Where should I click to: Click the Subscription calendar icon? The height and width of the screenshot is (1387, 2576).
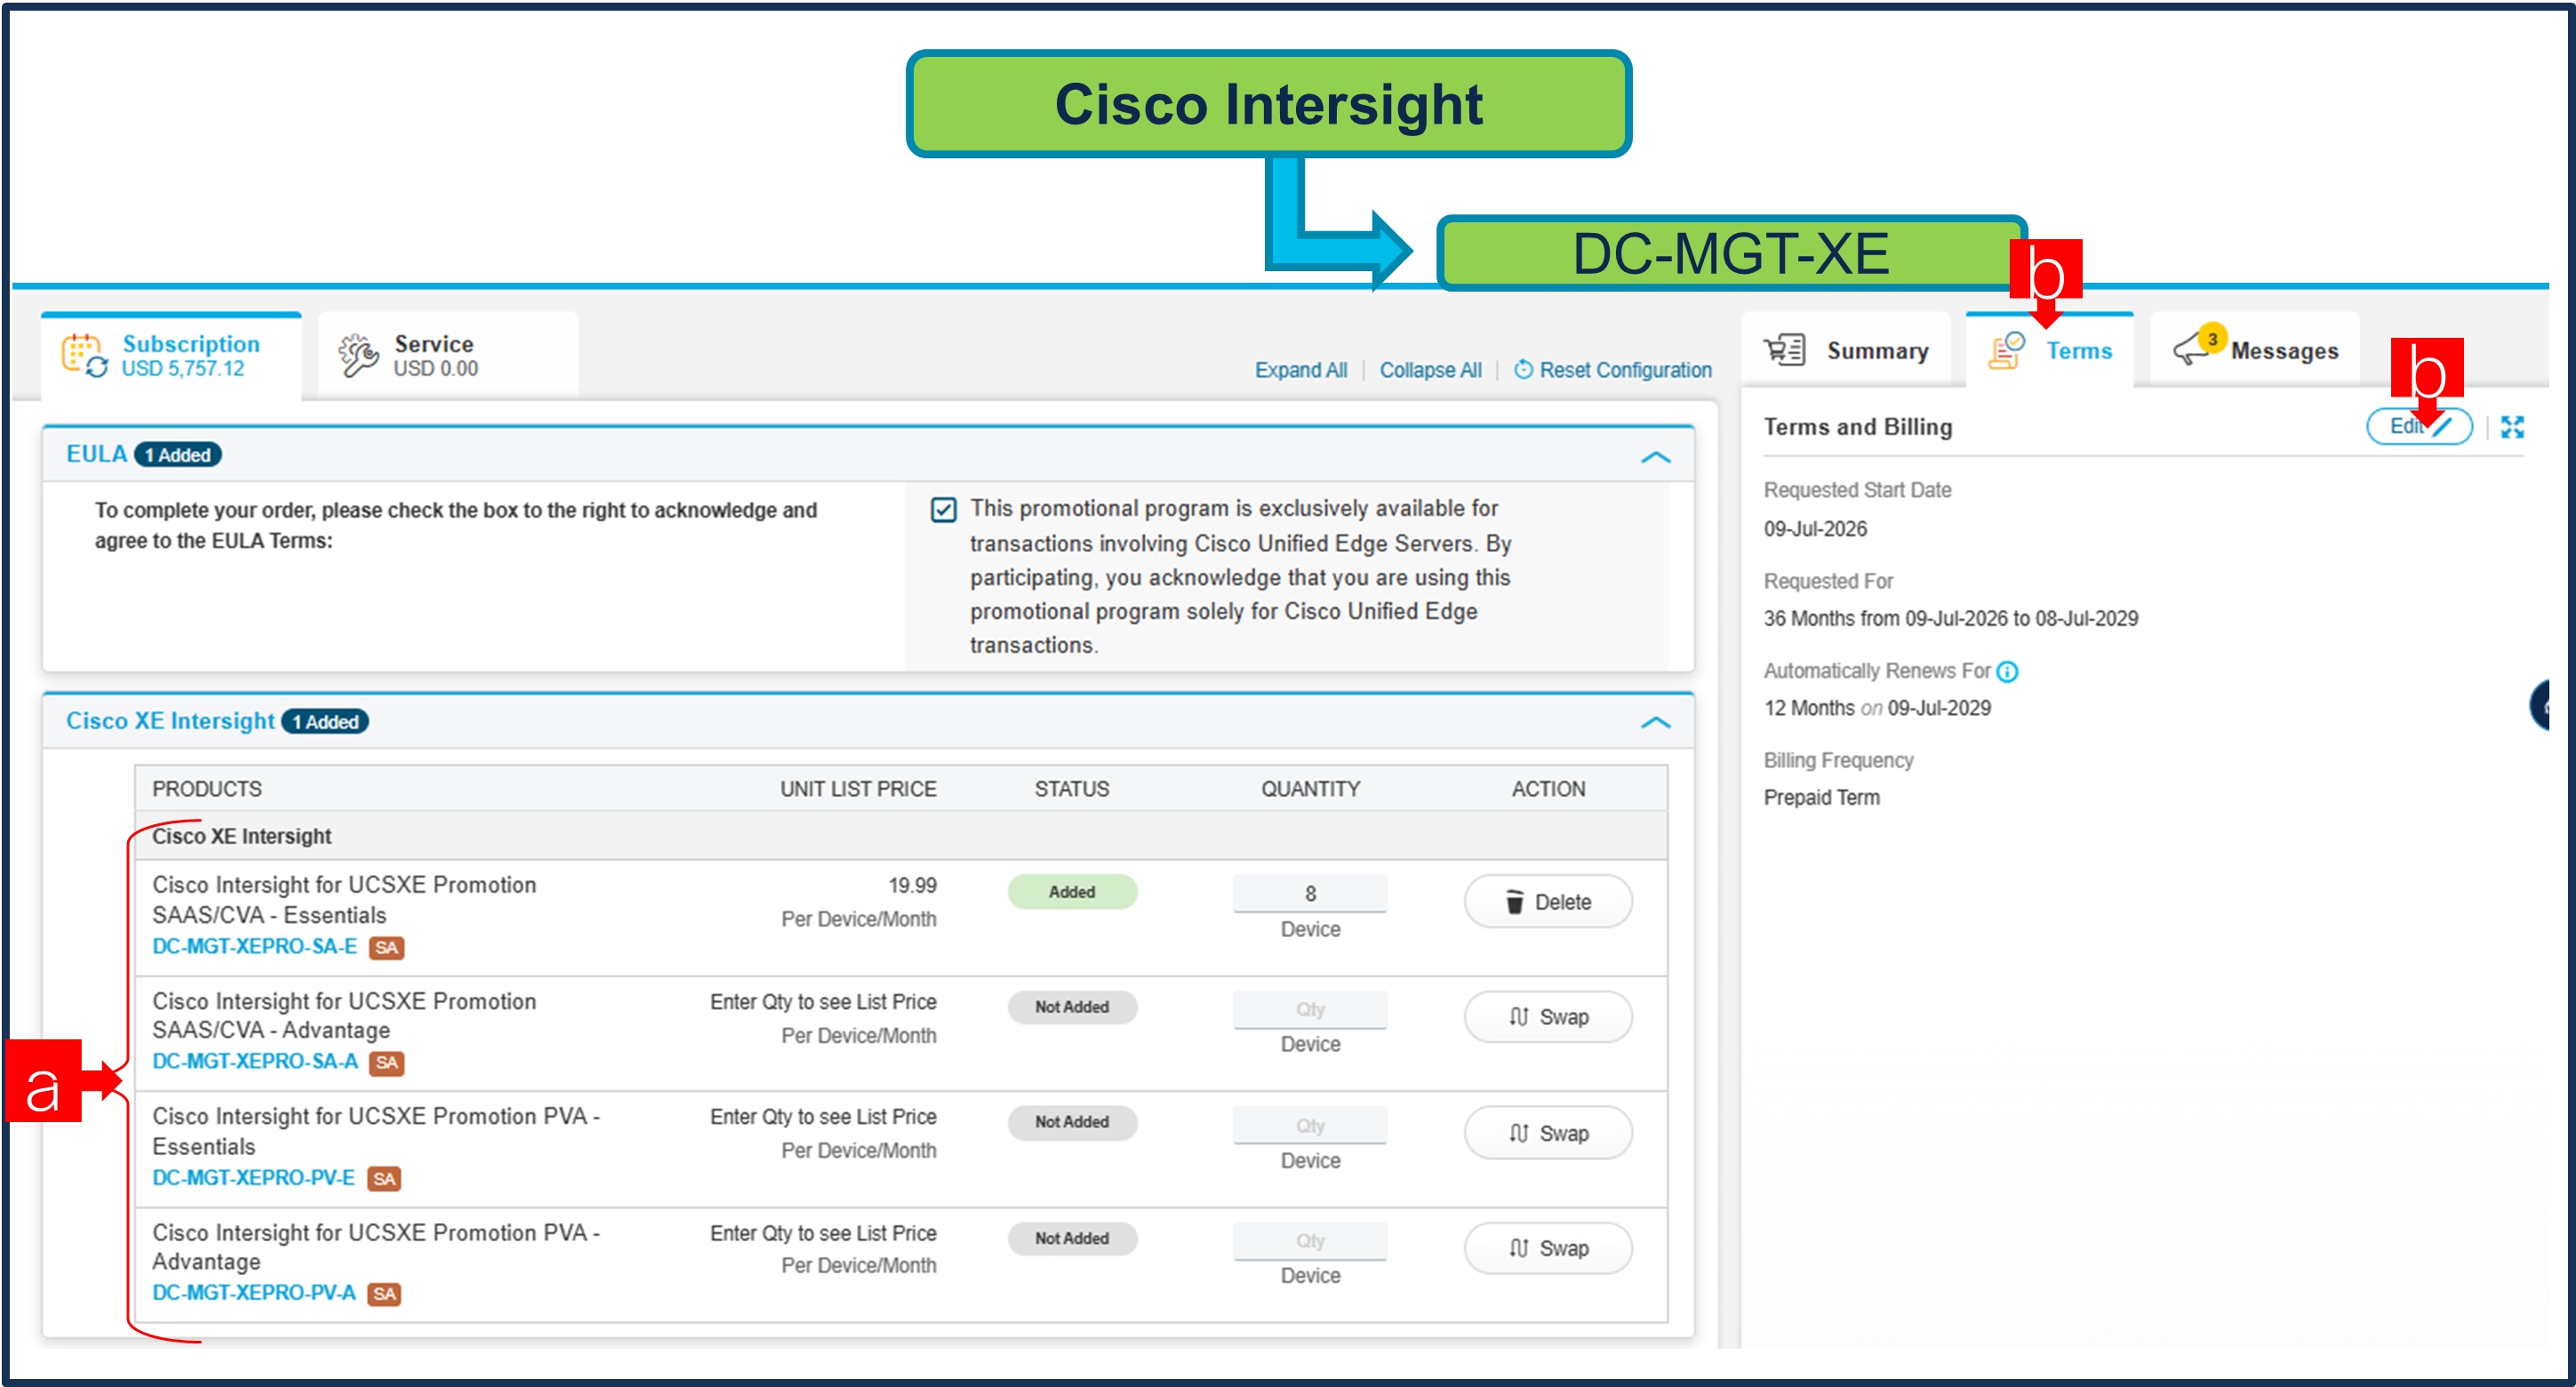click(84, 355)
